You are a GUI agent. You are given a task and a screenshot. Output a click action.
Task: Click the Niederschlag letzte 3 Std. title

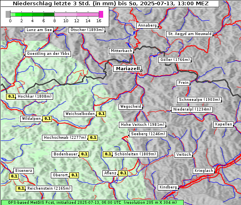(x=110, y=3)
